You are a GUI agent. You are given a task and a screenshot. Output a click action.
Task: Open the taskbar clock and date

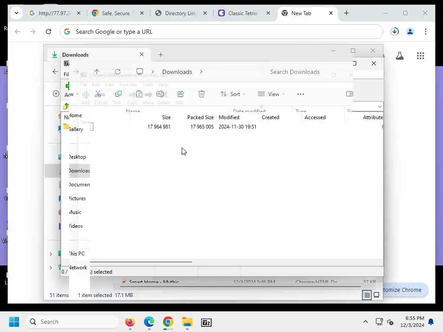tap(412, 322)
